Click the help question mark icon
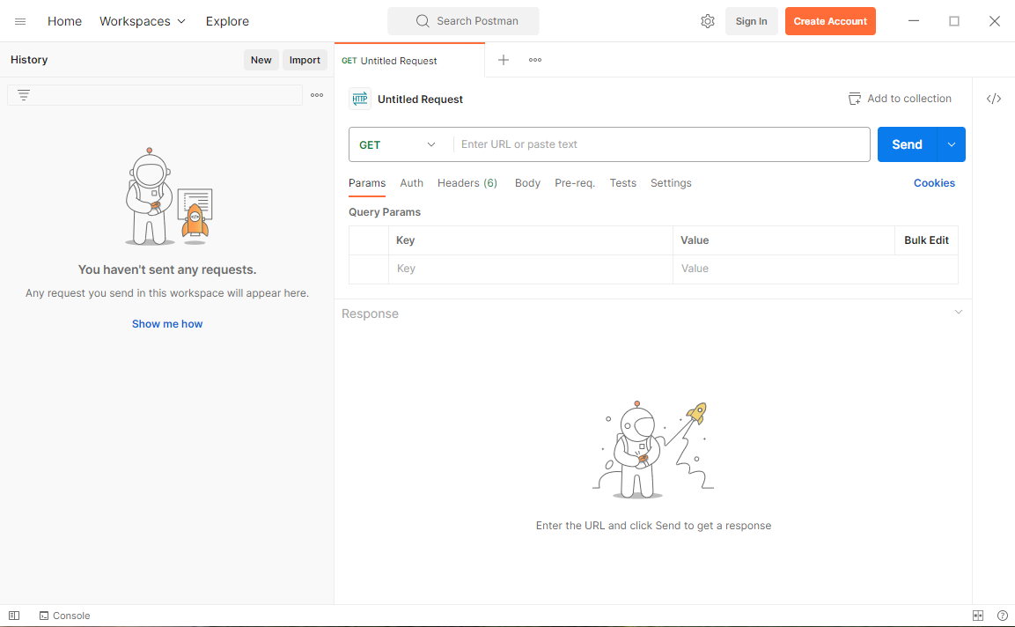The image size is (1015, 627). (1002, 616)
